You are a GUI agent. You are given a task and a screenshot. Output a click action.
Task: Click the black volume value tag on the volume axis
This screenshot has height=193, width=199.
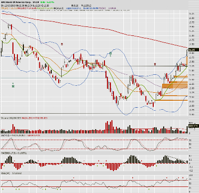[194, 126]
